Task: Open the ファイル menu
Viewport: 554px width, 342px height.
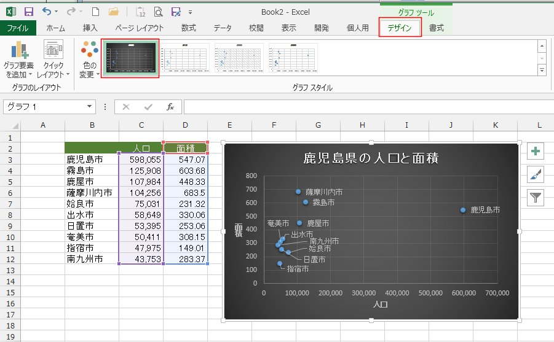Action: pyautogui.click(x=17, y=28)
